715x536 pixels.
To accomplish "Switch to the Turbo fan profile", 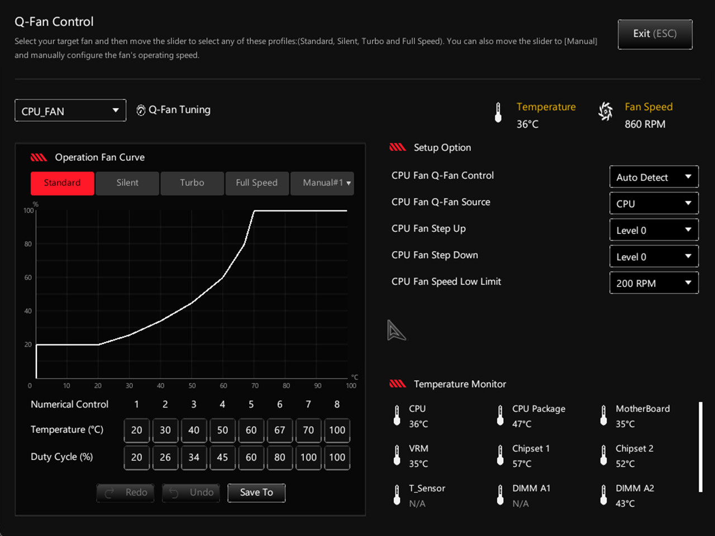I will [192, 183].
